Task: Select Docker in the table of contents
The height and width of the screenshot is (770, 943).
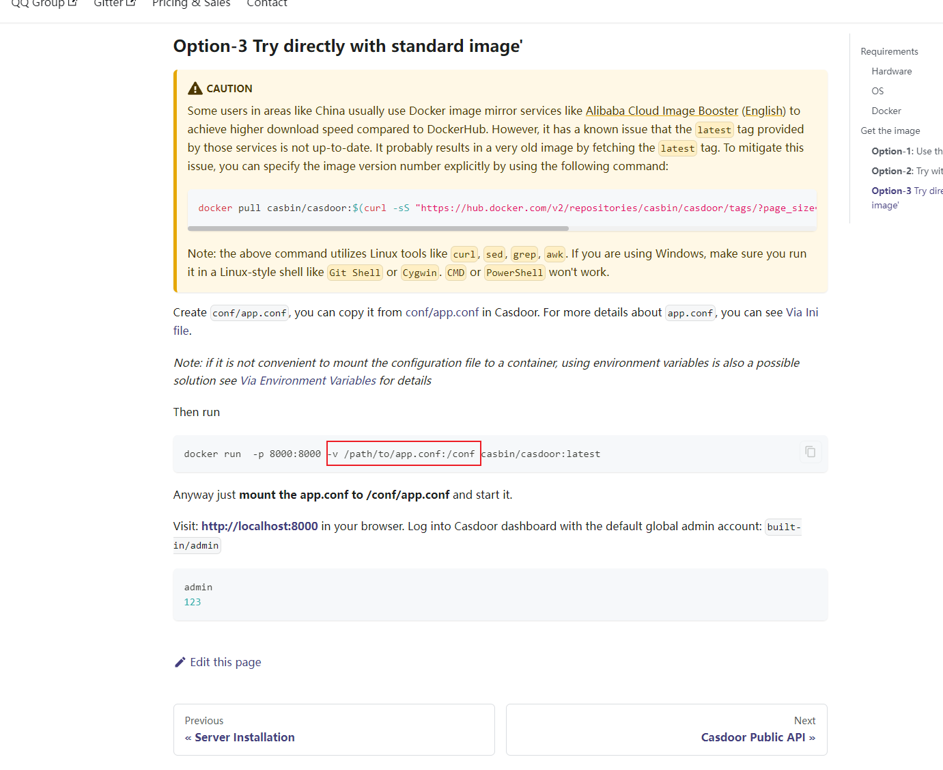Action: click(886, 110)
